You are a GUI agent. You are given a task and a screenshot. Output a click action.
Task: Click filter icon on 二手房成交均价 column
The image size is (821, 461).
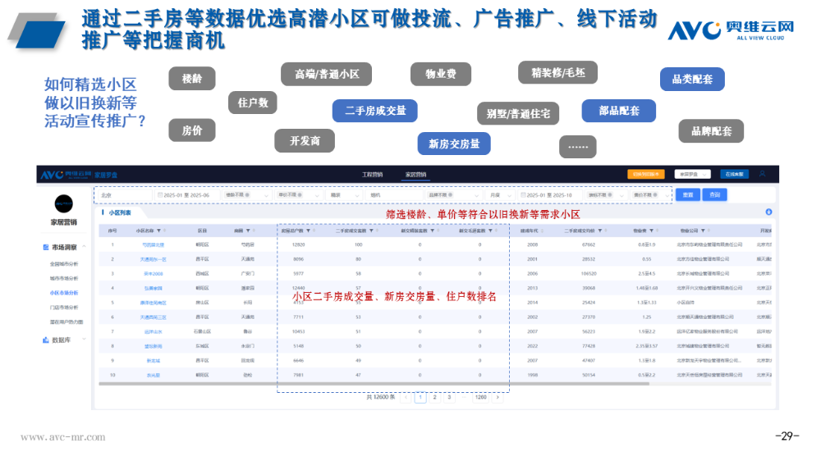coord(599,230)
